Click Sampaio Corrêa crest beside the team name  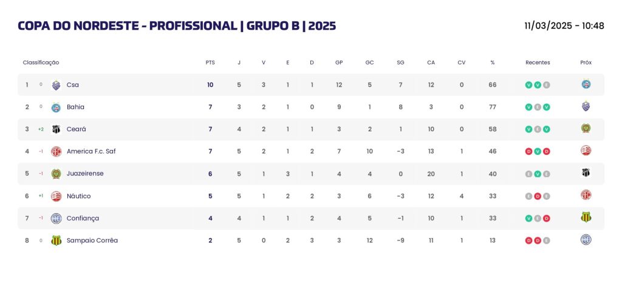[x=56, y=240]
